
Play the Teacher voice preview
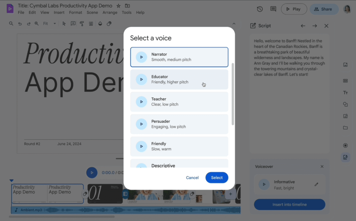141,102
